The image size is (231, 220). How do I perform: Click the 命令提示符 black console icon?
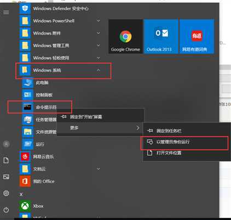[27, 107]
